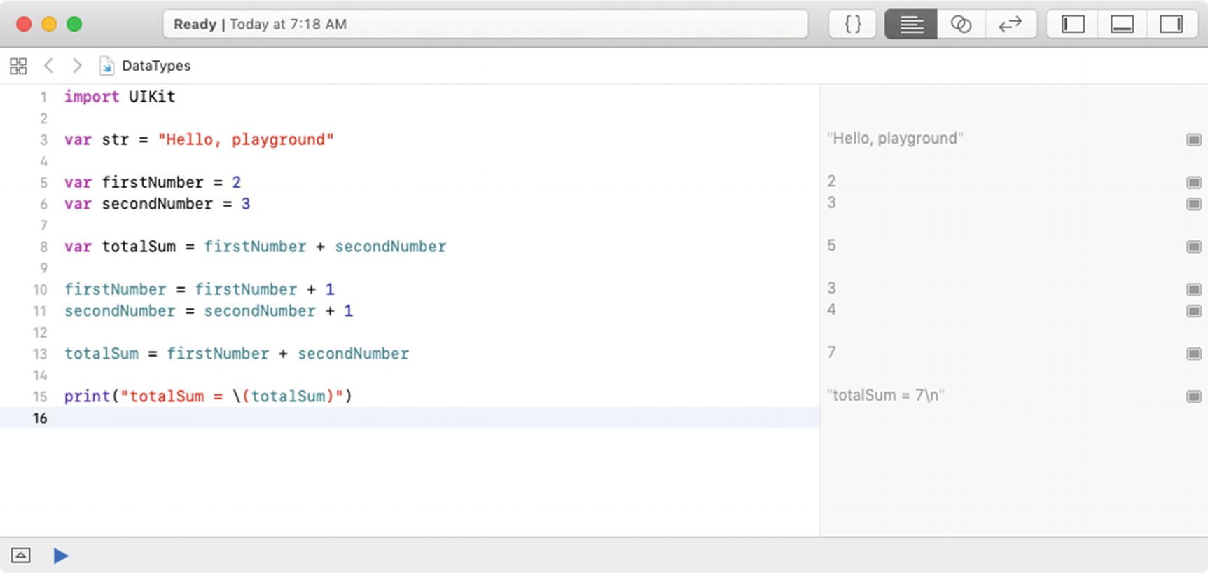This screenshot has width=1208, height=573.
Task: Click totalSum assignment on line 13
Action: [x=102, y=354]
